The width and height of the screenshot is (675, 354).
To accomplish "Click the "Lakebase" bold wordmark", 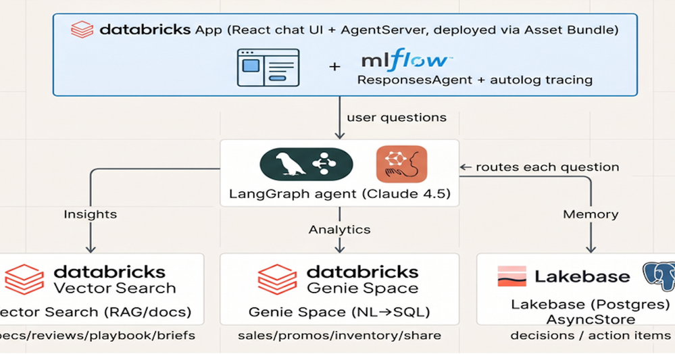I will click(582, 276).
